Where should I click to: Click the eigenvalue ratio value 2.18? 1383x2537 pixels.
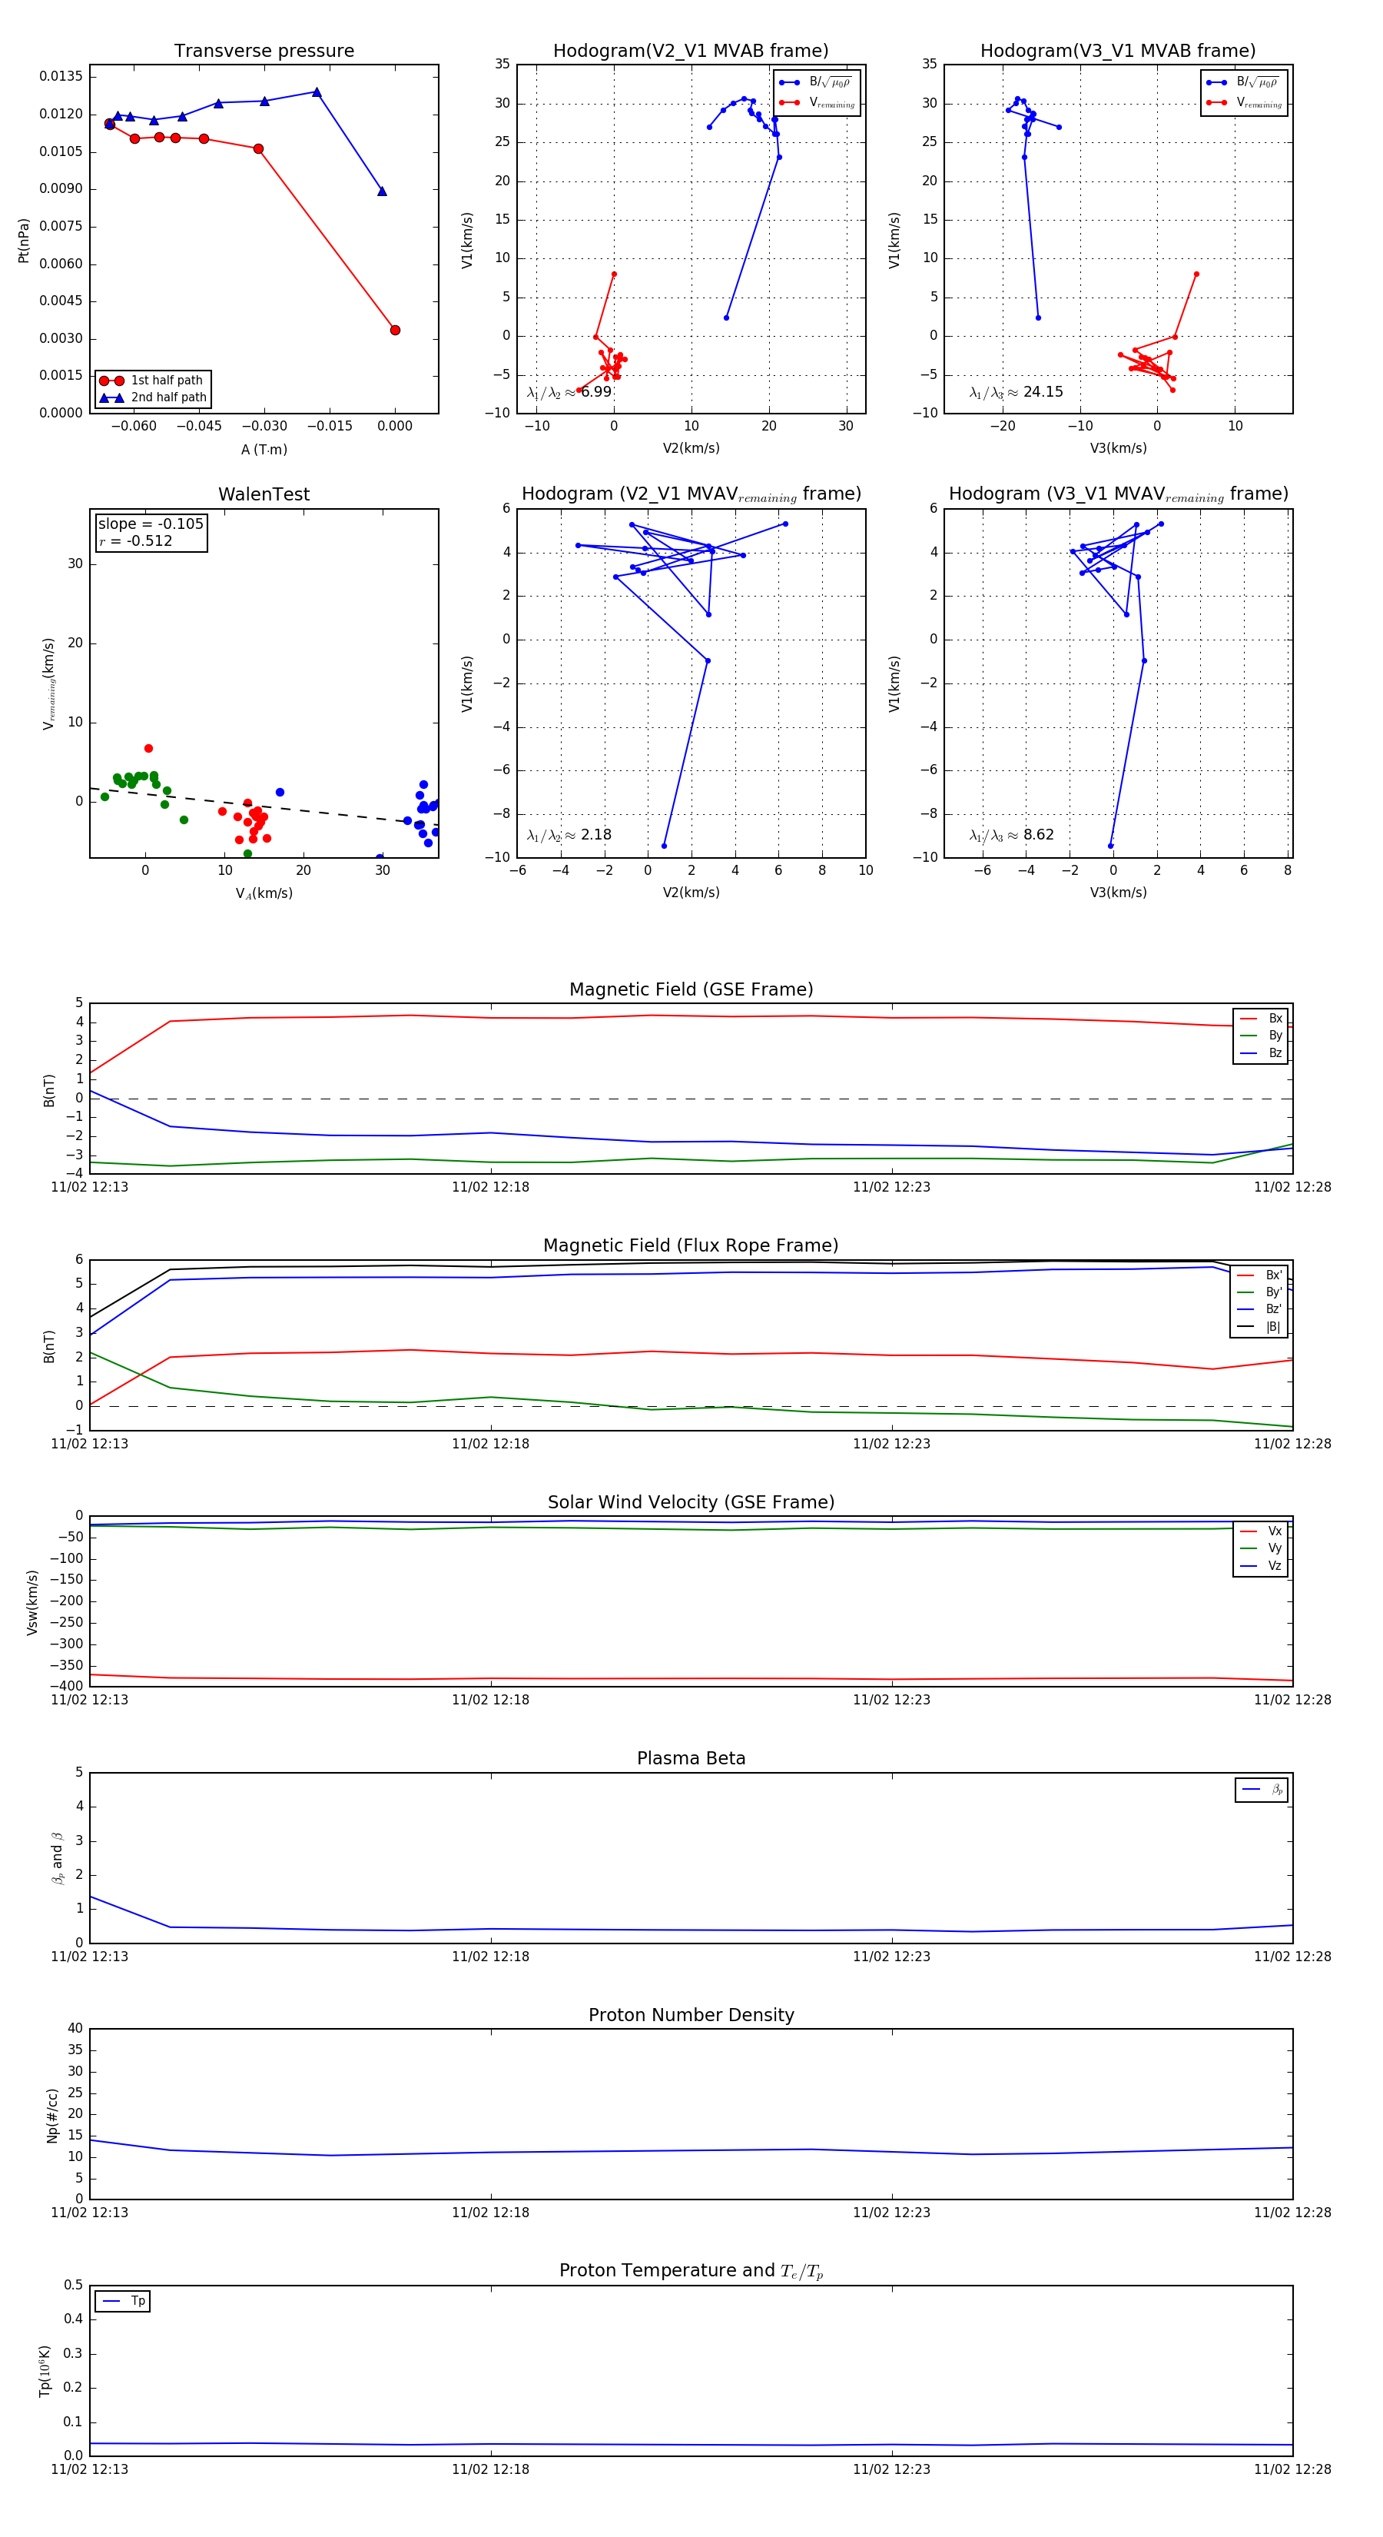[x=596, y=835]
